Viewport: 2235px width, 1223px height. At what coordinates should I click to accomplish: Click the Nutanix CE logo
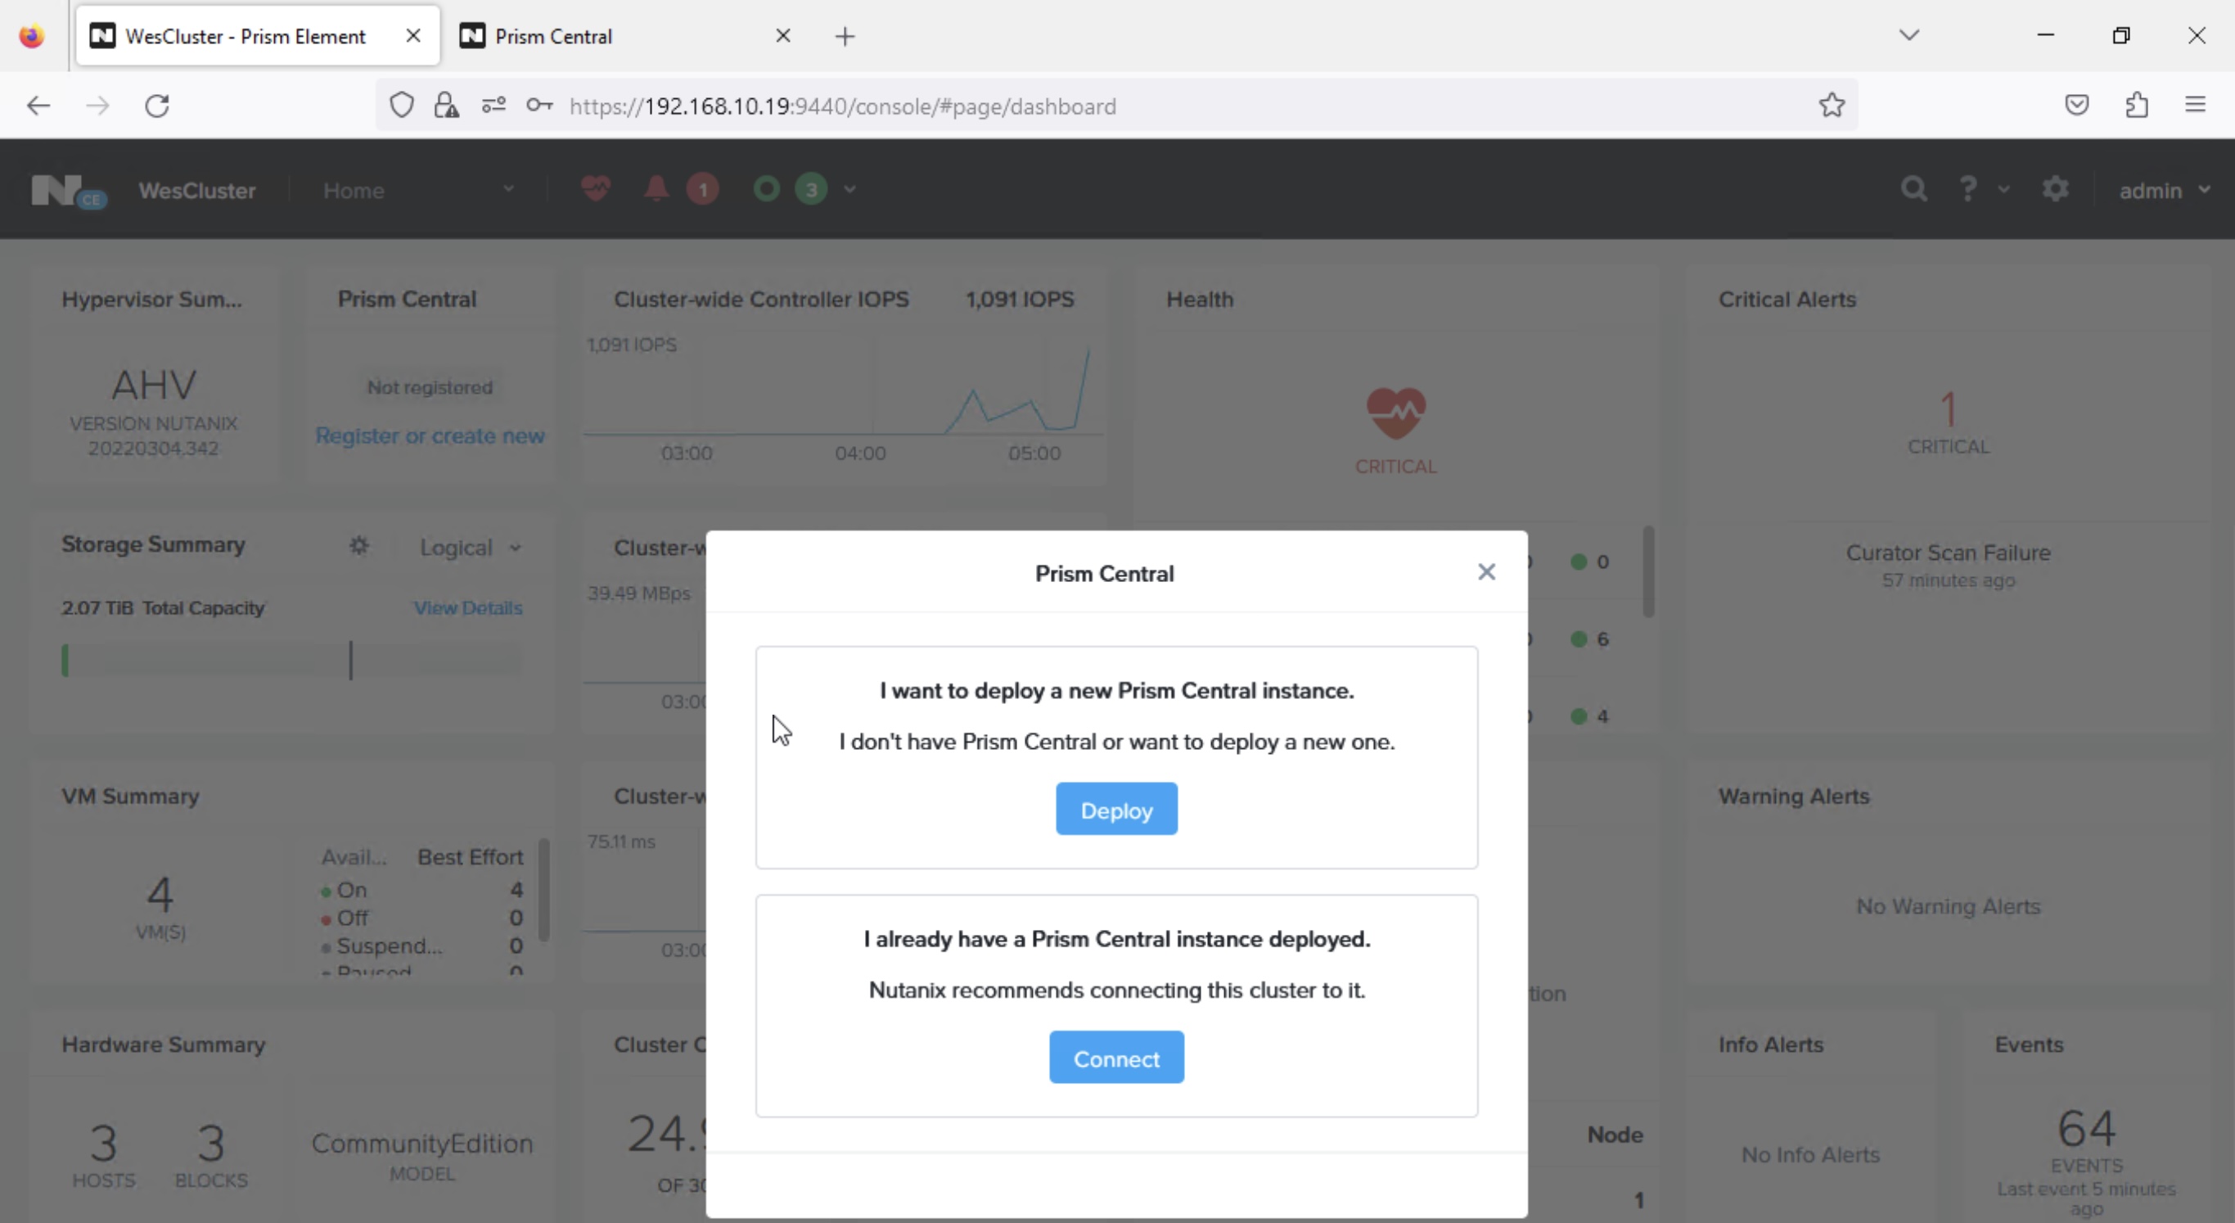point(69,190)
